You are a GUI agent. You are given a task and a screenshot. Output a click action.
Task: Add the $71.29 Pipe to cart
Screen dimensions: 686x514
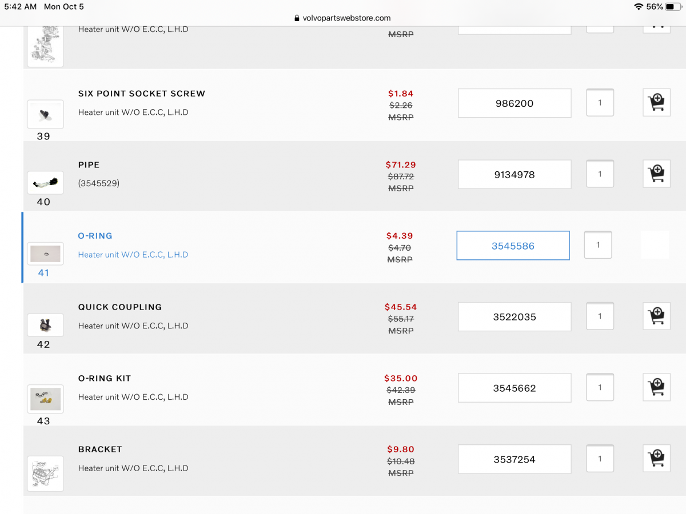tap(656, 174)
